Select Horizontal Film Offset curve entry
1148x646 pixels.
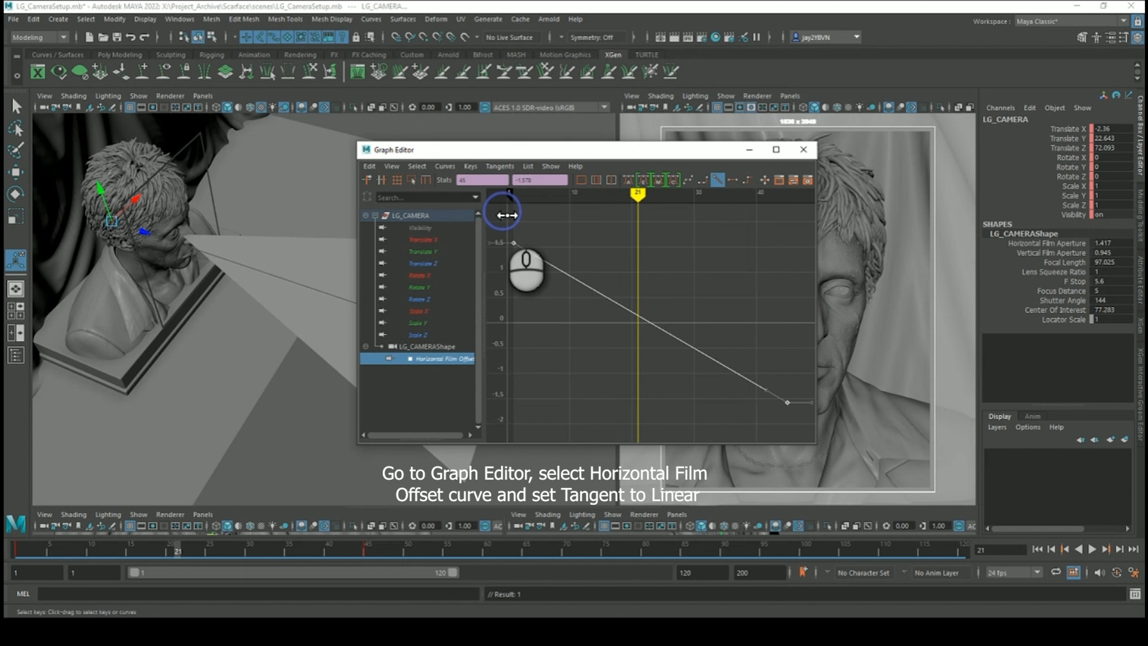444,359
